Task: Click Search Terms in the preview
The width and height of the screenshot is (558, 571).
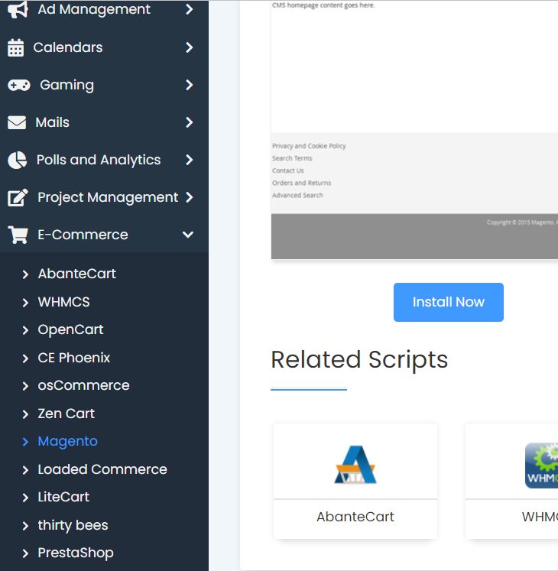Action: [x=292, y=158]
